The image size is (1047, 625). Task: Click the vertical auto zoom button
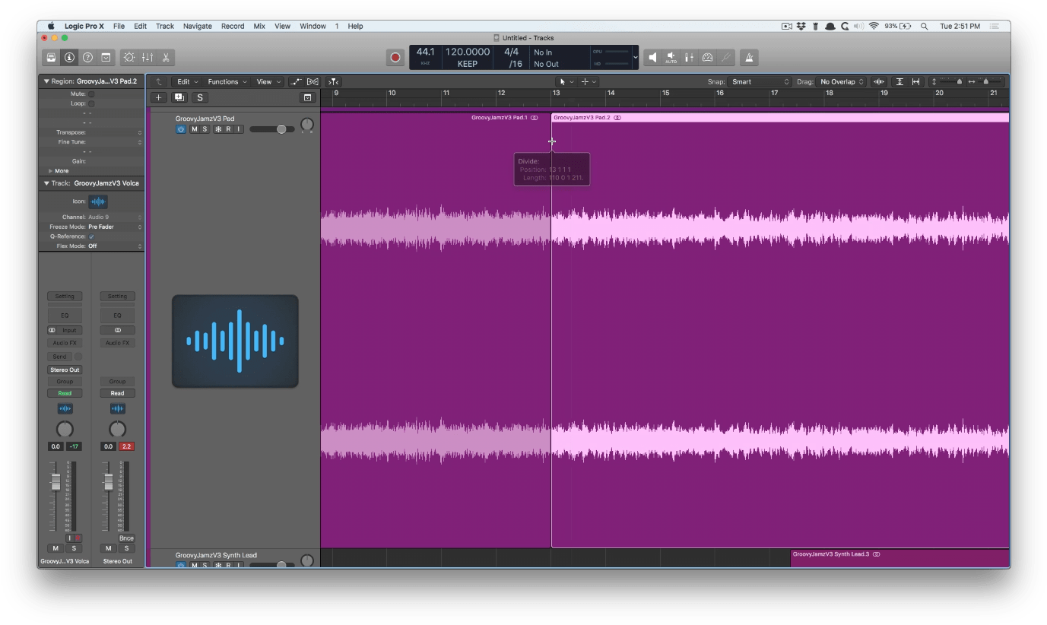[899, 81]
